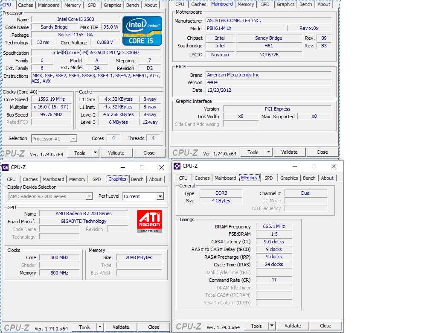Open About tab in Mainboard window

coord(324,4)
